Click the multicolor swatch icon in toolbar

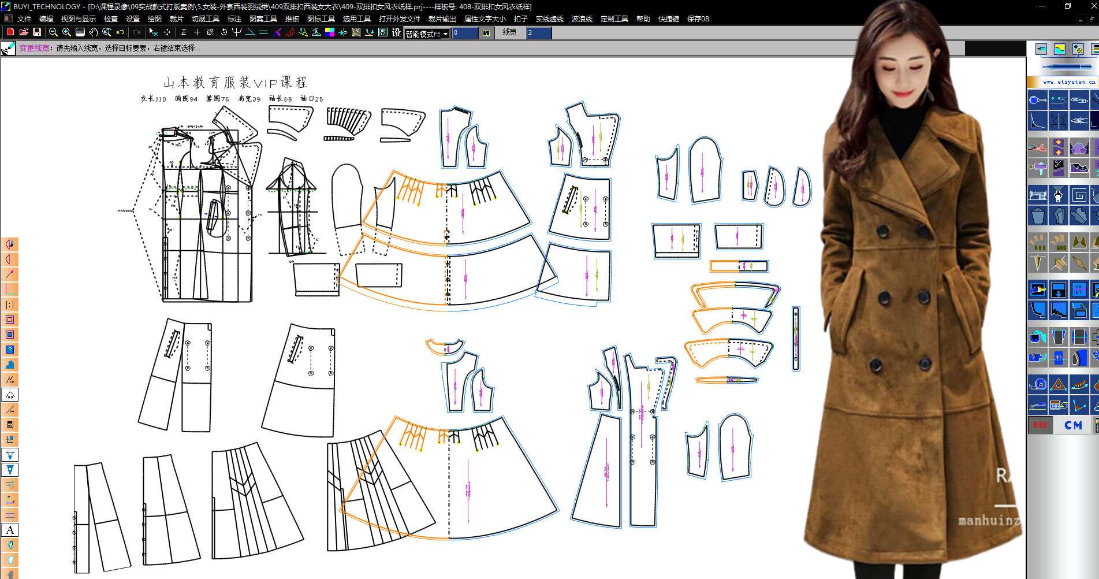click(330, 32)
